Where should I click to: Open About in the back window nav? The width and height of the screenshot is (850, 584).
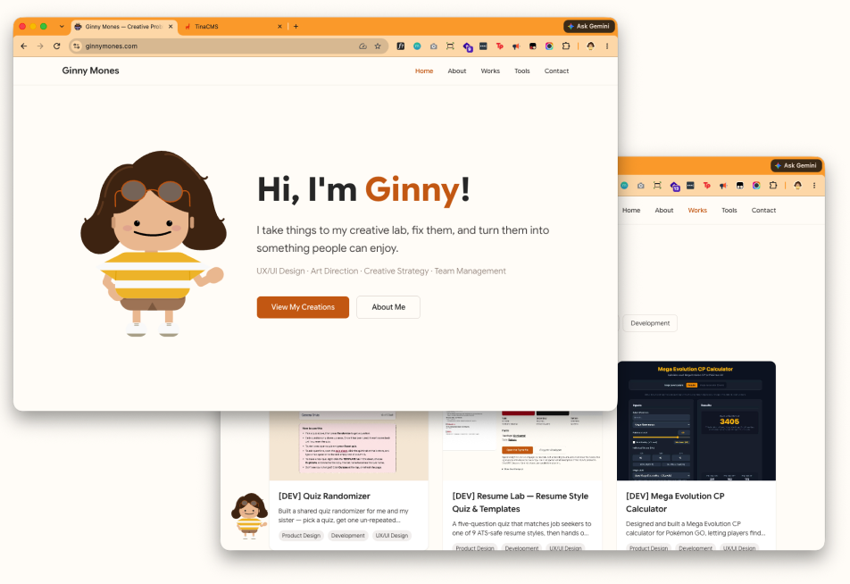pyautogui.click(x=664, y=211)
